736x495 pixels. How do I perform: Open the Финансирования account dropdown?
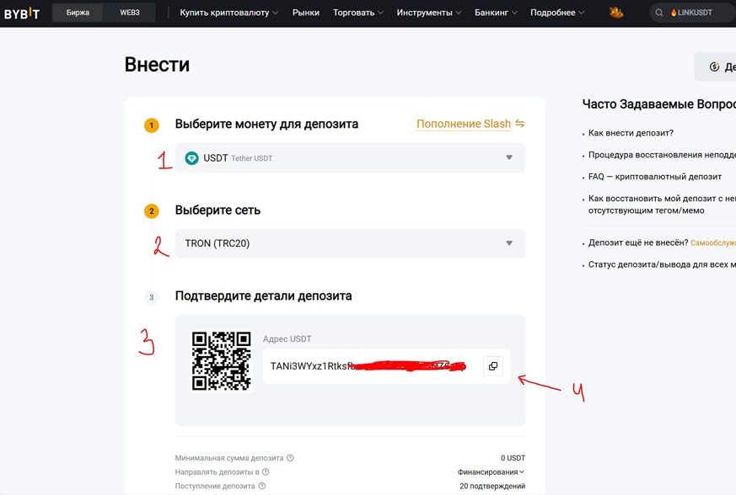click(x=491, y=472)
